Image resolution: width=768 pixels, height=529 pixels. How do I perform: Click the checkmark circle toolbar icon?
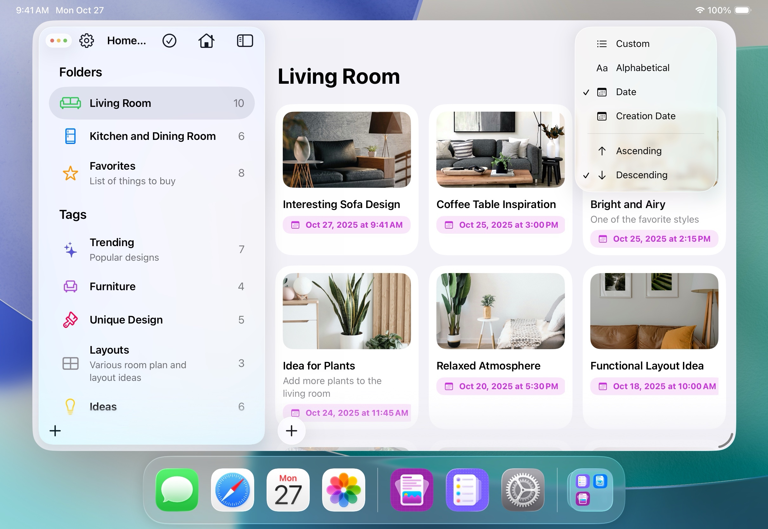pyautogui.click(x=169, y=41)
